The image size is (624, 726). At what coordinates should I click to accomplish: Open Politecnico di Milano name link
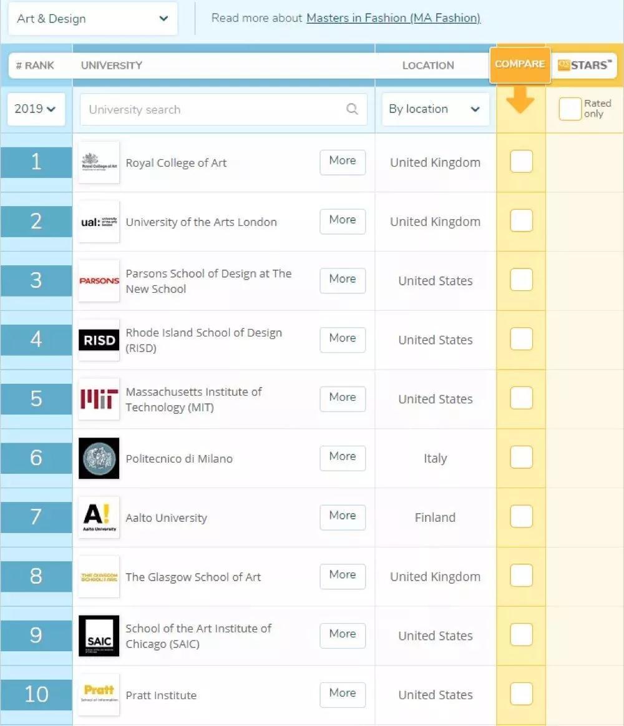pos(179,459)
